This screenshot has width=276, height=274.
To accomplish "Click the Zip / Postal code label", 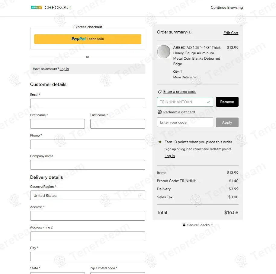I will [104, 268].
